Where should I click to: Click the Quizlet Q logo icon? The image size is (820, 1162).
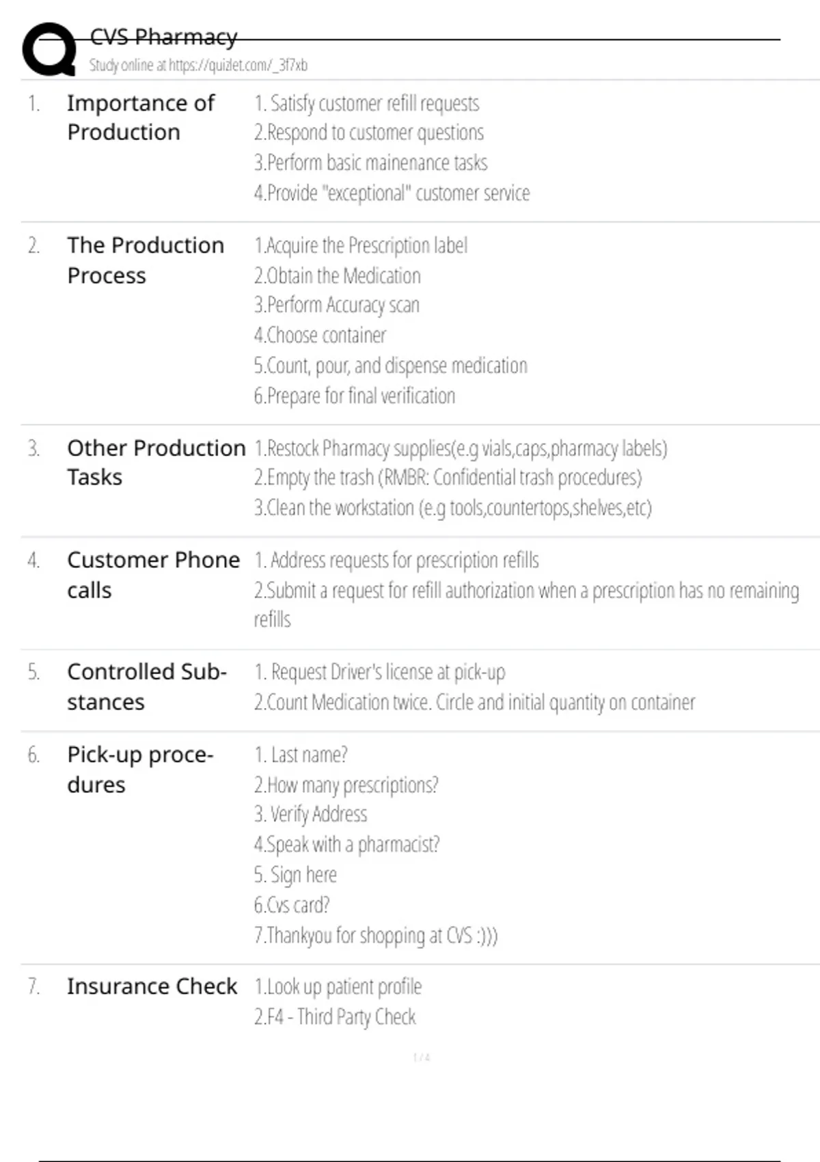pyautogui.click(x=49, y=49)
